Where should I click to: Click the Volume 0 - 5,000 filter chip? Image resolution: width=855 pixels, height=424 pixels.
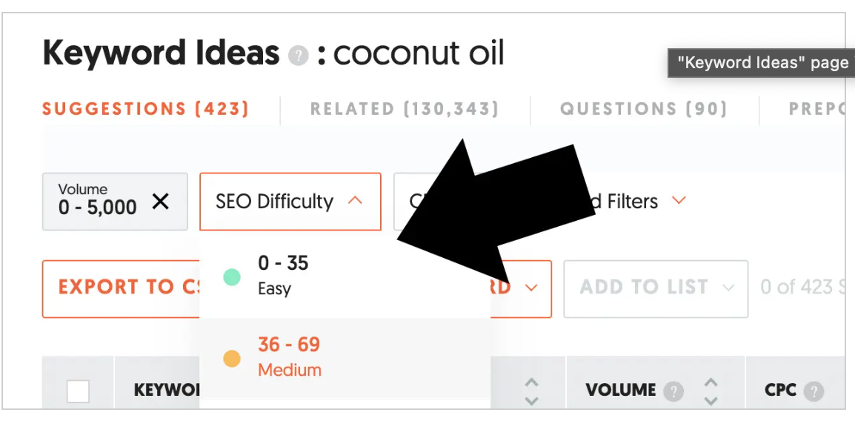(x=97, y=202)
